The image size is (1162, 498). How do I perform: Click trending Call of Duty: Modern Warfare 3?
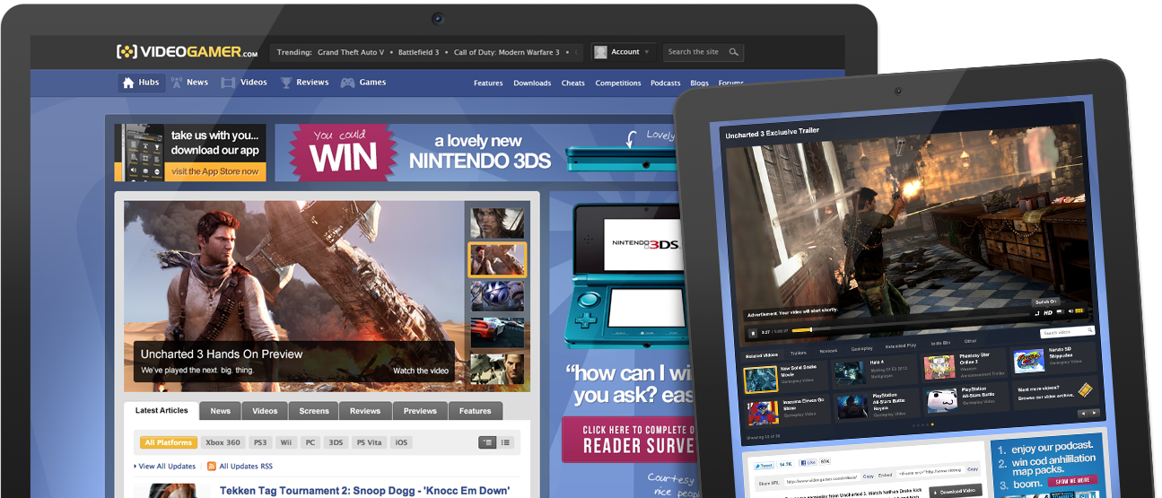[507, 52]
